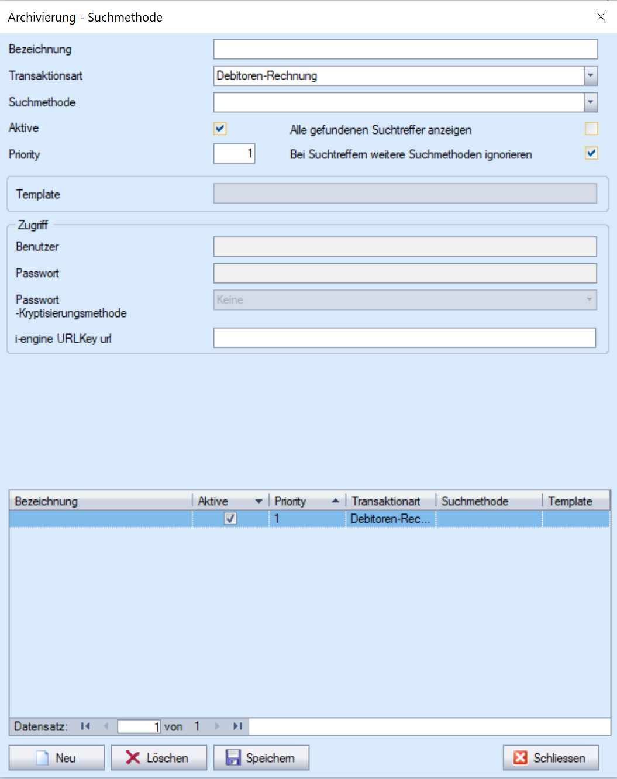Click the Schliessen button
This screenshot has height=779, width=617.
[551, 758]
